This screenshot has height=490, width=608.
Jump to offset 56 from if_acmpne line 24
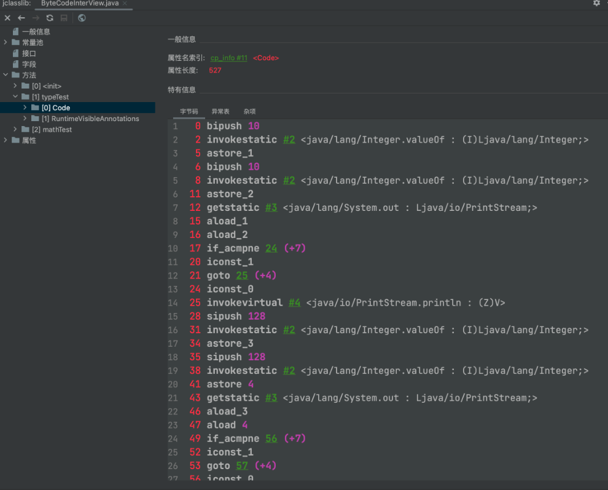[271, 438]
